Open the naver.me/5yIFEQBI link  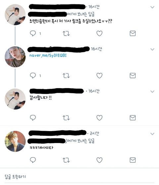pos(48,55)
